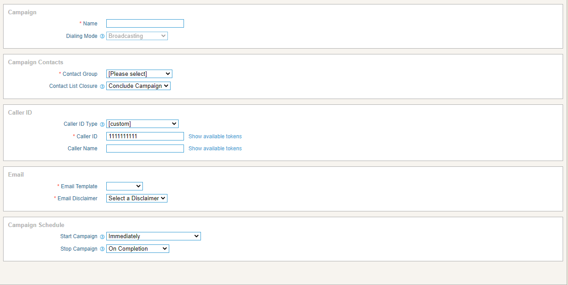The image size is (568, 285).
Task: Edit the Caller ID number field
Action: click(145, 136)
